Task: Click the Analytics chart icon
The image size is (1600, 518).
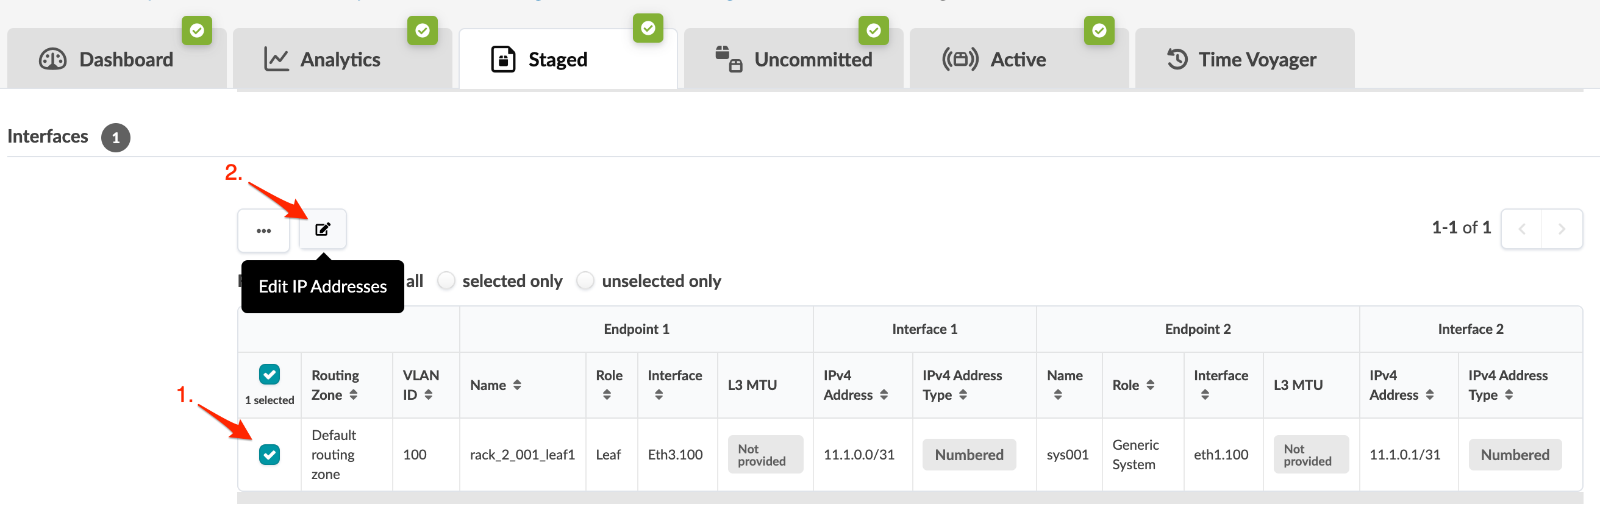Action: 276,60
